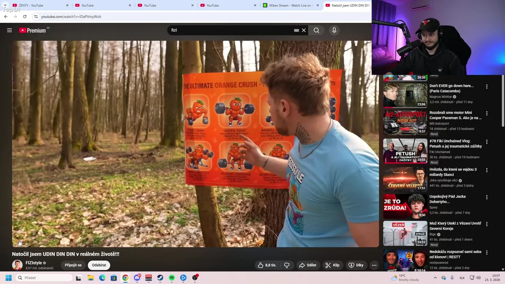The height and width of the screenshot is (284, 505).
Task: Focus the browser address bar URL
Action: click(x=71, y=17)
